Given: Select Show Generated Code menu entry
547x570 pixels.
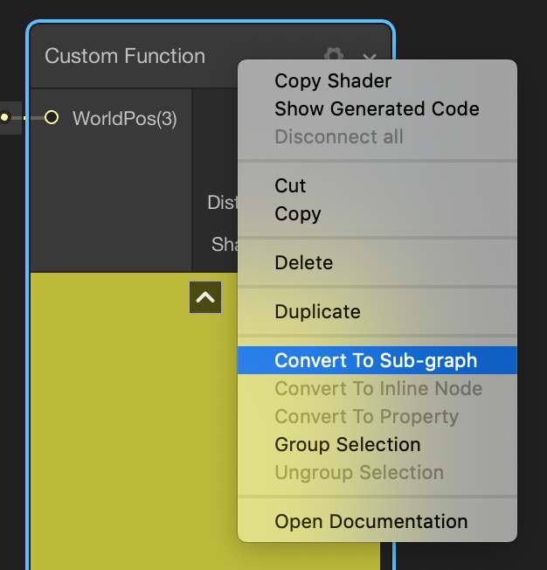Looking at the screenshot, I should point(377,108).
